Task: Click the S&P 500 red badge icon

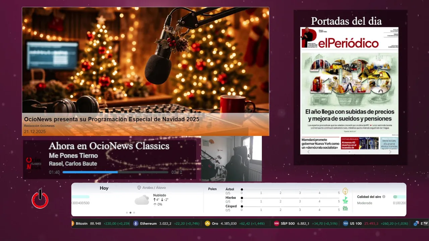Action: 277,224
